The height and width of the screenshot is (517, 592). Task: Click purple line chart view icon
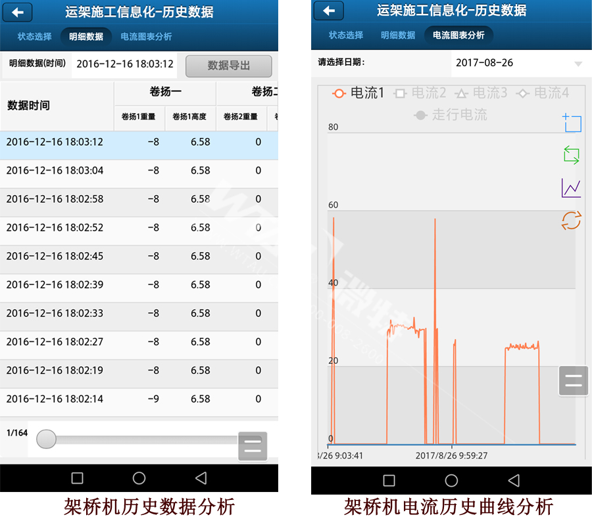572,188
